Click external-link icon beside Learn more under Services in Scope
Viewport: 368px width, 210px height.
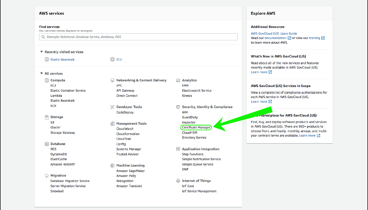pos(270,102)
